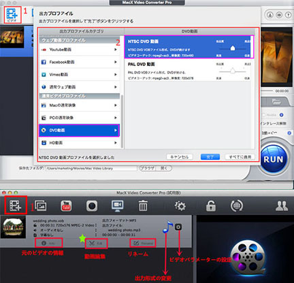
Task: Expand the DVD動画 row arrow
Action: [116, 130]
